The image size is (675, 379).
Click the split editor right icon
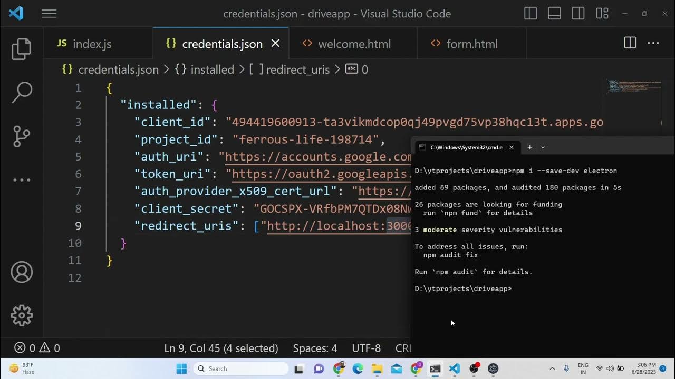point(630,43)
